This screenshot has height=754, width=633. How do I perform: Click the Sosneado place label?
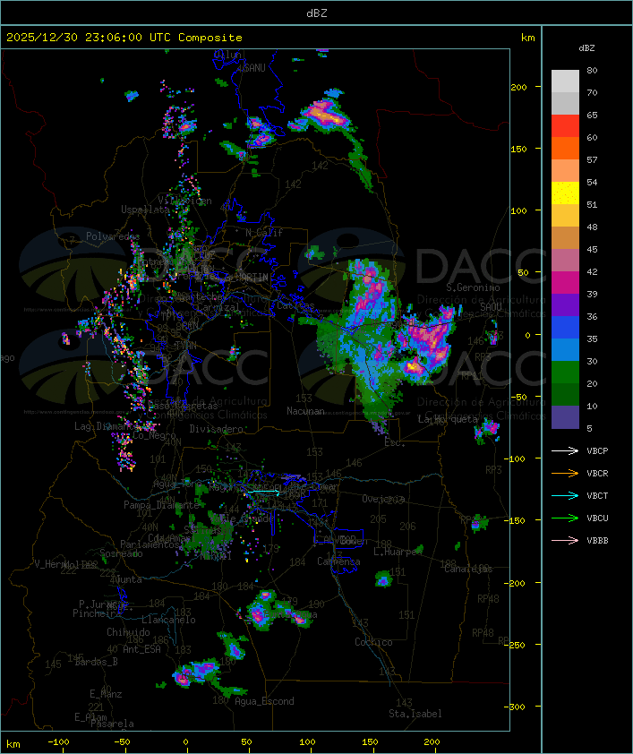tap(121, 553)
